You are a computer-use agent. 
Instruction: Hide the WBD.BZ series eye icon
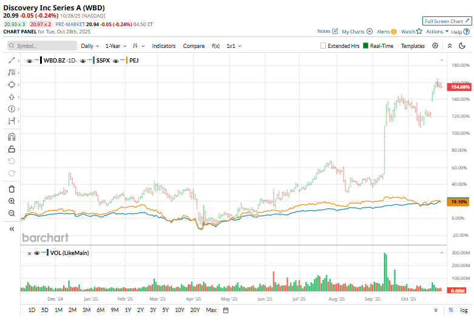(x=29, y=61)
